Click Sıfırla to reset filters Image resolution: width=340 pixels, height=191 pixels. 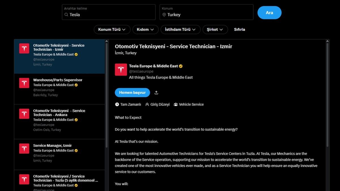point(239,29)
